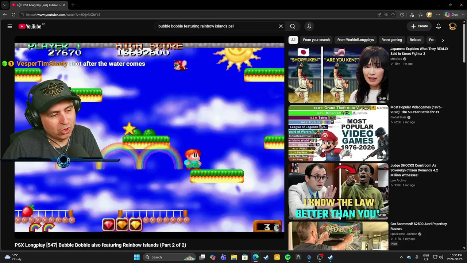Screen dimensions: 467x263
Task: Click the PSX Longplay video title text
Action: [100, 245]
